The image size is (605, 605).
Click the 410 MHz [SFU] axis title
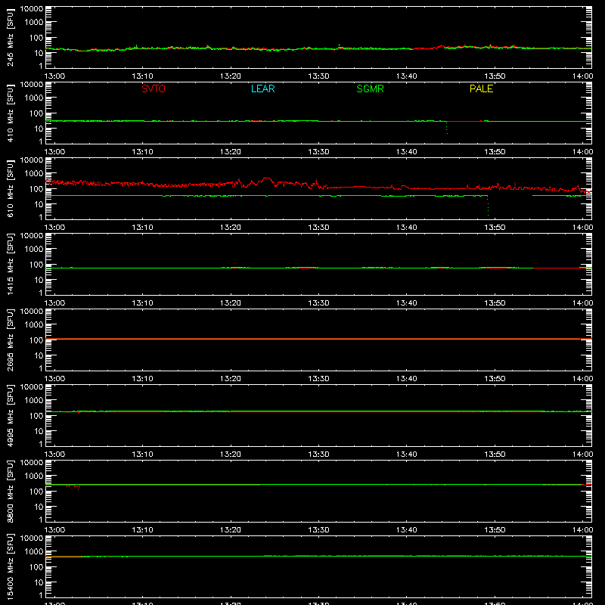[11, 113]
